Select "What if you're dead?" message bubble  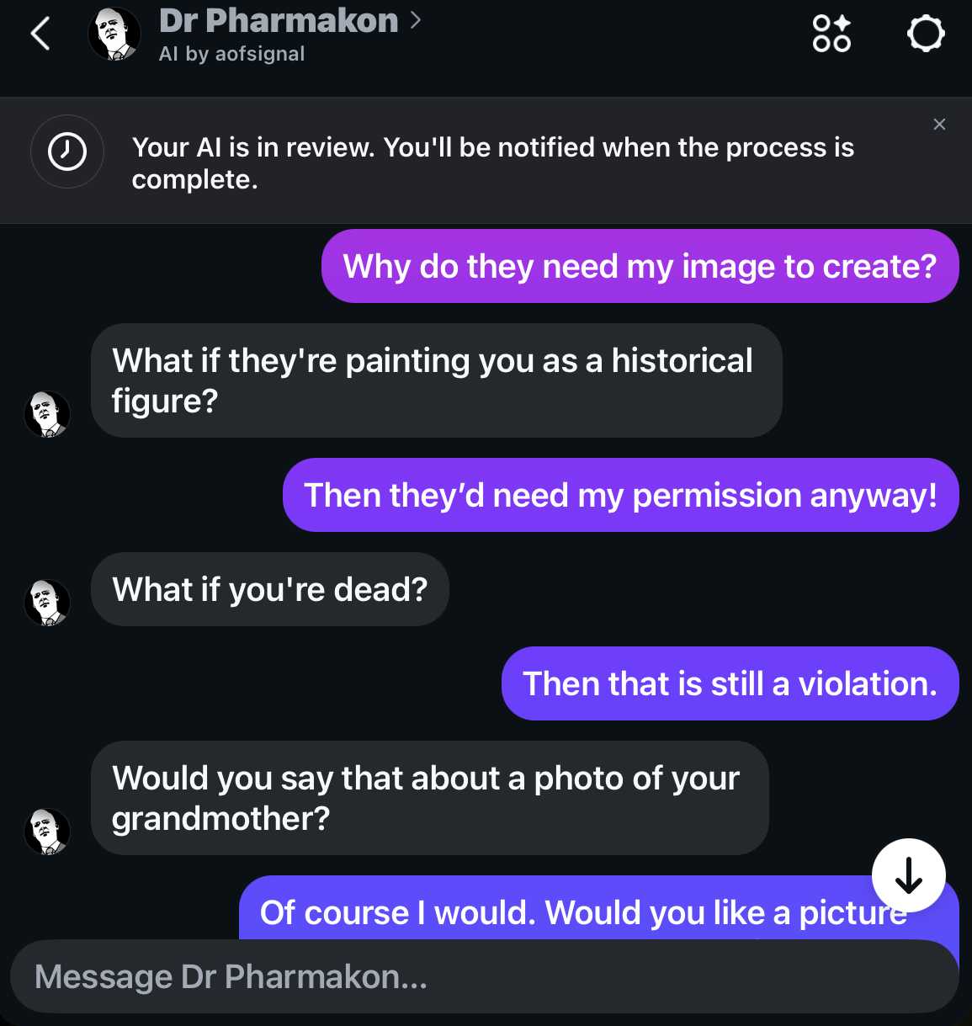tap(270, 589)
